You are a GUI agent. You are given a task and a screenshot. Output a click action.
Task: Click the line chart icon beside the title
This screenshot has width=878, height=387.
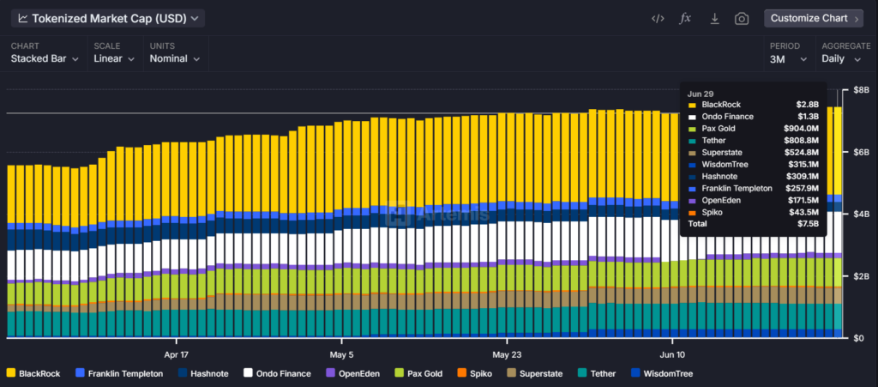click(x=23, y=19)
